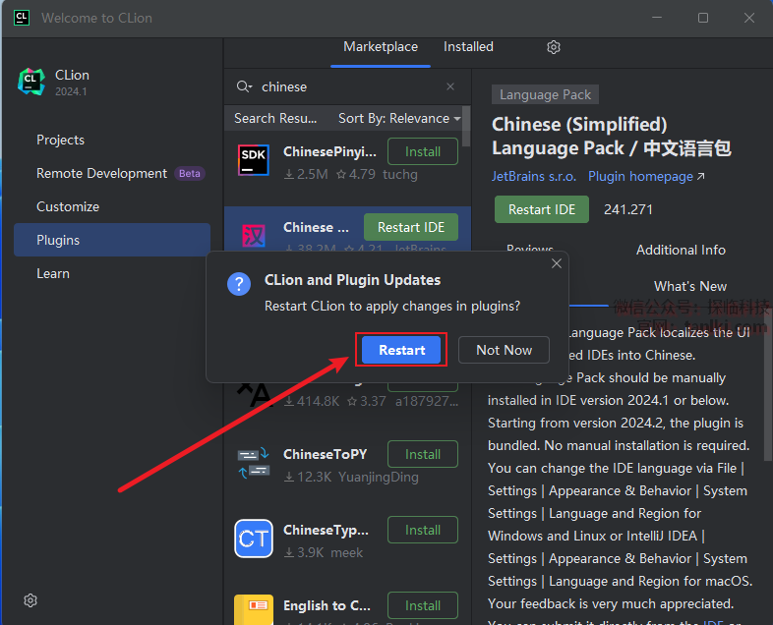Click the Not Now button

pos(504,350)
